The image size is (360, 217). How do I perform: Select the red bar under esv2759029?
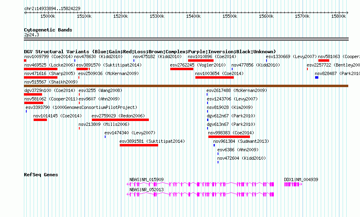120,120
